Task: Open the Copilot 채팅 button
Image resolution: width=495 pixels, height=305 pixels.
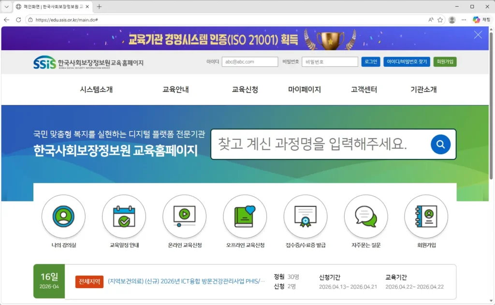Action: (x=481, y=20)
